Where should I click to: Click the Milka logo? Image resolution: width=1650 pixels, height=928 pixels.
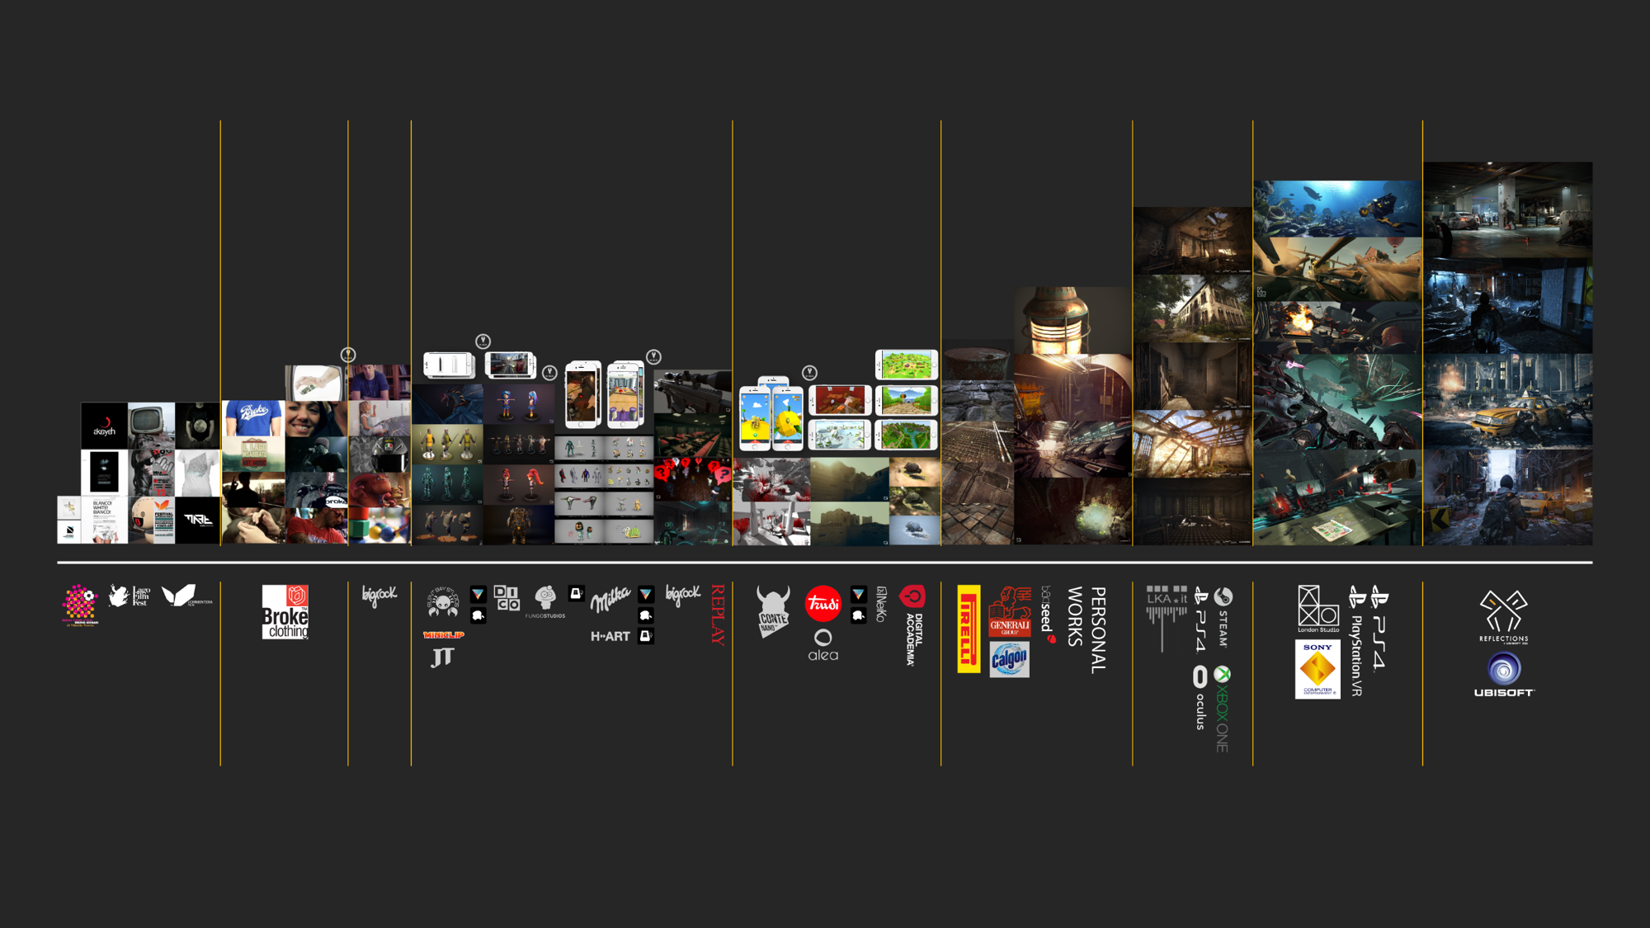tap(610, 600)
